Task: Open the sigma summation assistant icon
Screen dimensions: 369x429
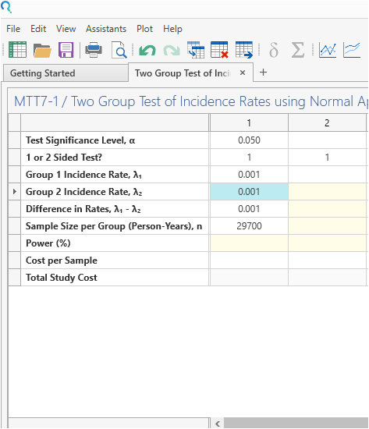Action: (297, 50)
